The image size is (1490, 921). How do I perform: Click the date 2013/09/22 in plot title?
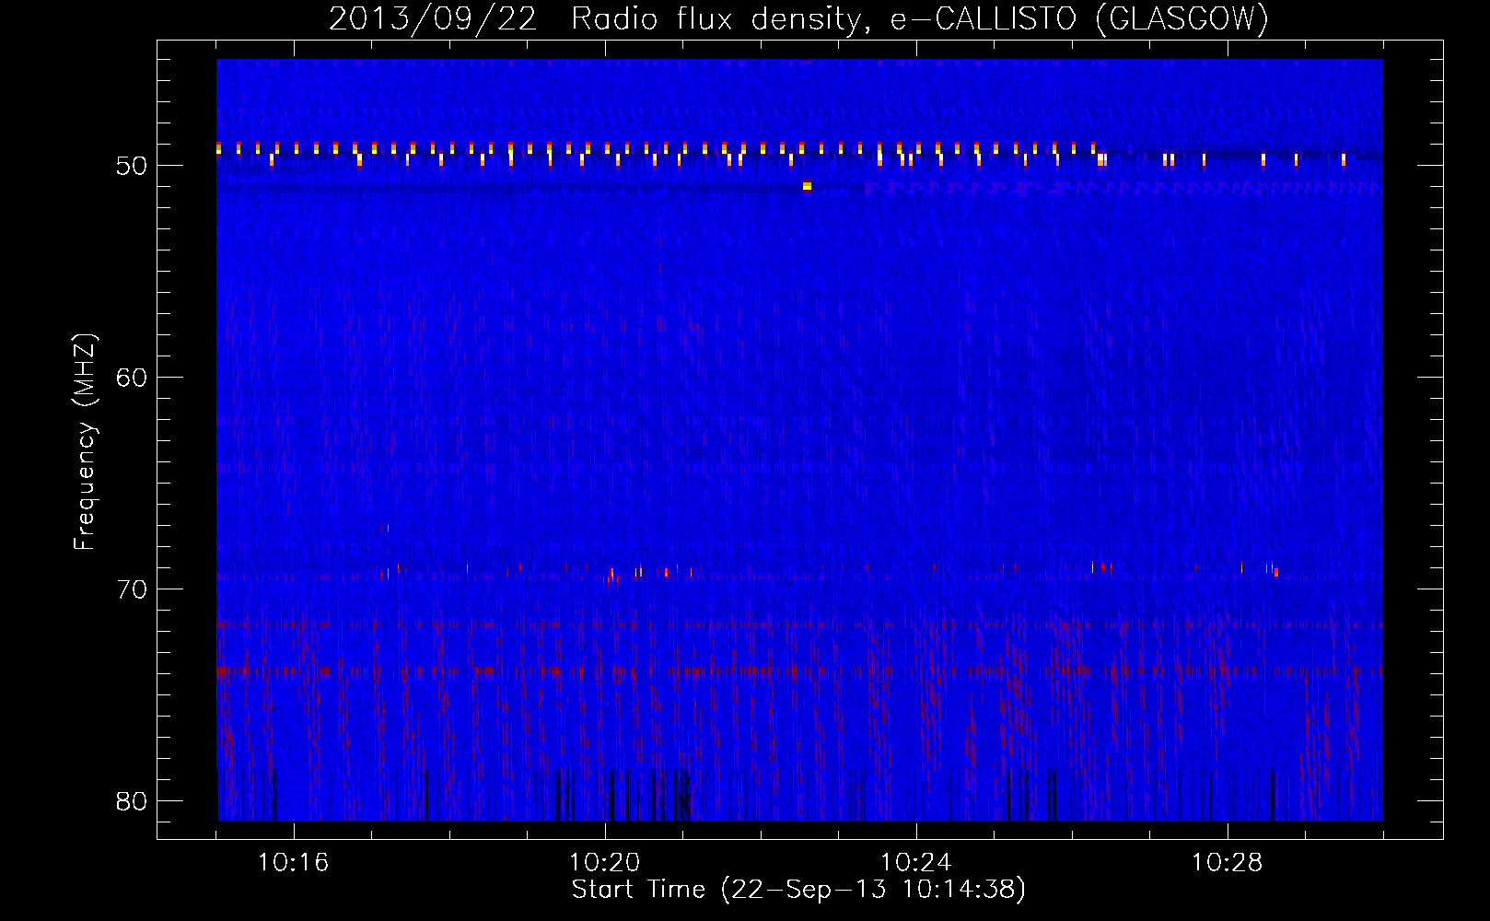point(433,18)
